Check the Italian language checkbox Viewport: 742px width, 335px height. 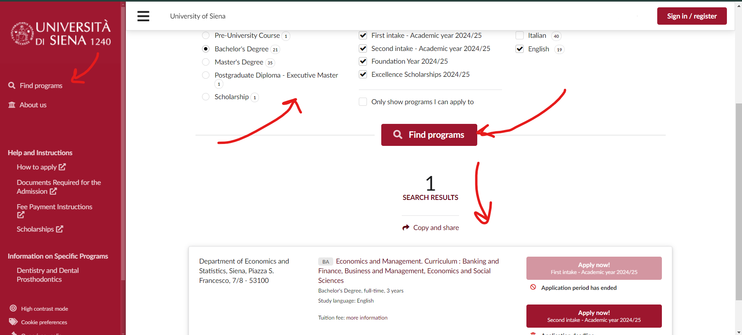tap(520, 36)
